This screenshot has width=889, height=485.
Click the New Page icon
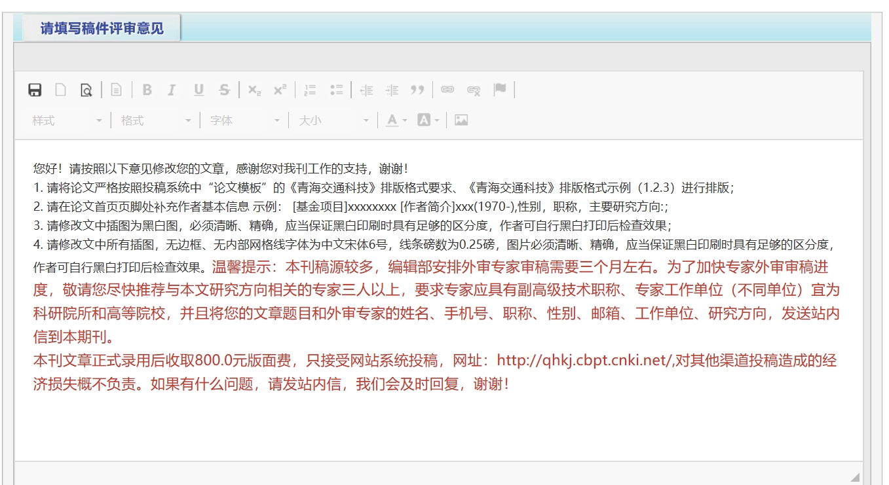pos(60,90)
